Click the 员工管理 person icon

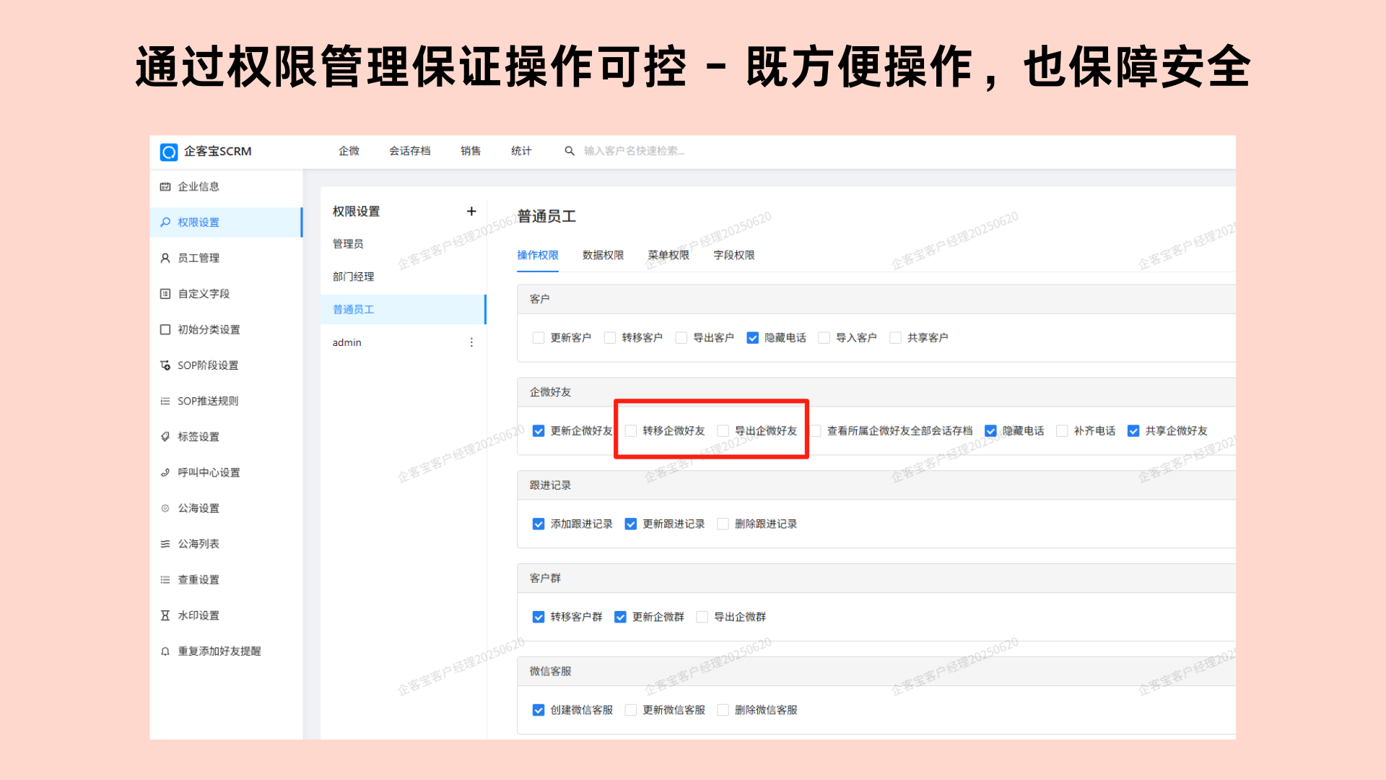click(165, 258)
